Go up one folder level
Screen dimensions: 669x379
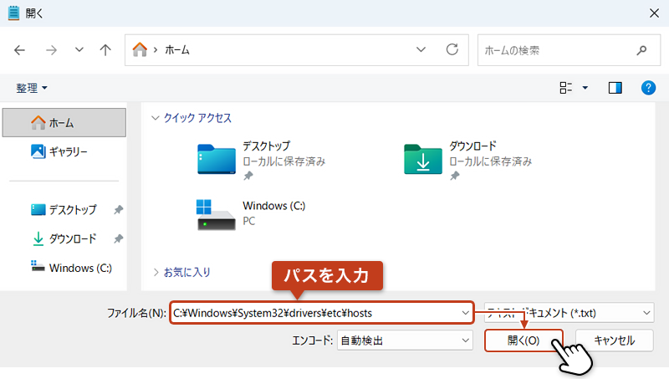[105, 50]
